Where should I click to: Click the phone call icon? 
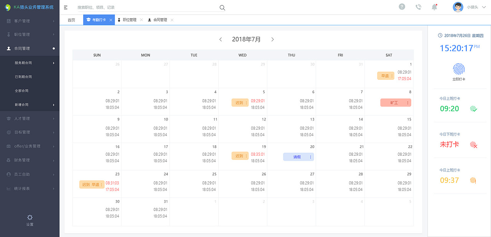[418, 7]
